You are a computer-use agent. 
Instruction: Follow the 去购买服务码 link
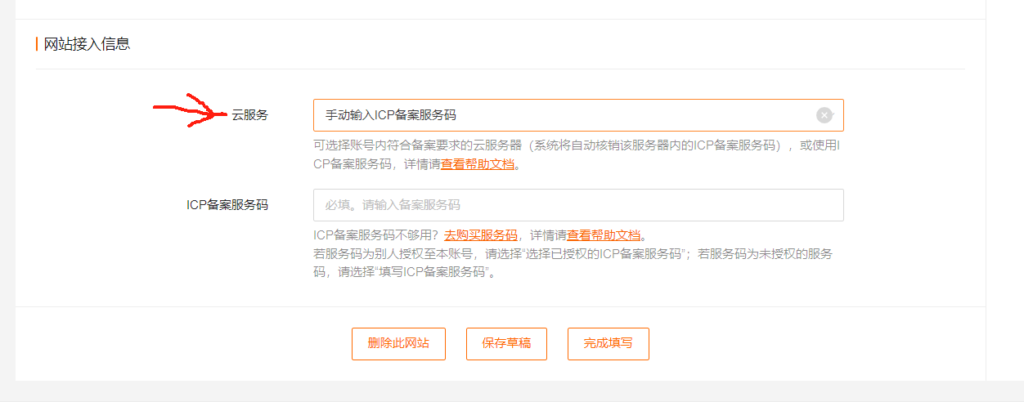[x=481, y=234]
